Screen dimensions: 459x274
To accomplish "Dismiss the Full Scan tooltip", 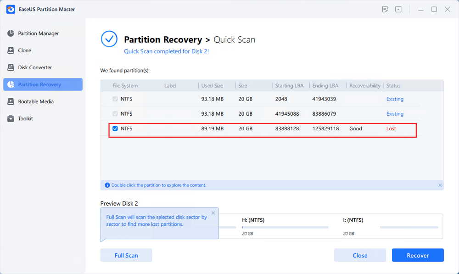I will click(213, 213).
